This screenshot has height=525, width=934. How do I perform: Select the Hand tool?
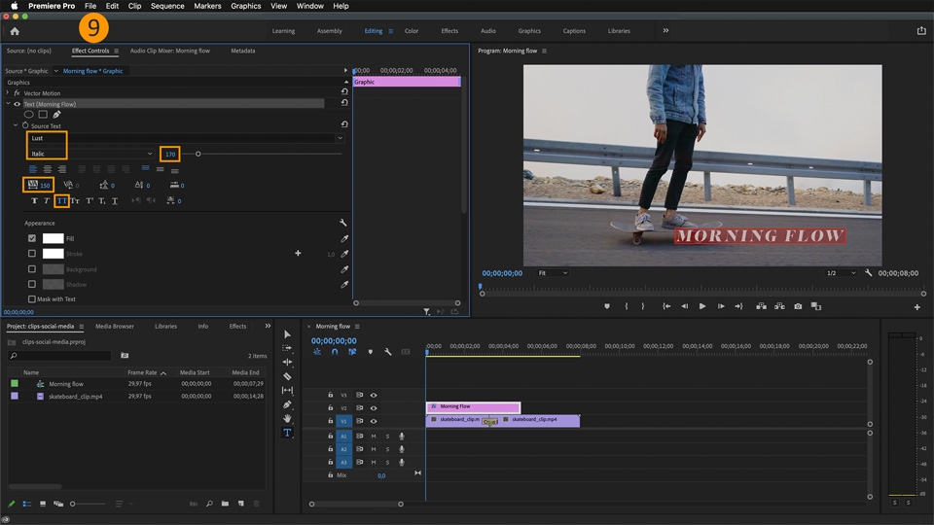tap(287, 418)
